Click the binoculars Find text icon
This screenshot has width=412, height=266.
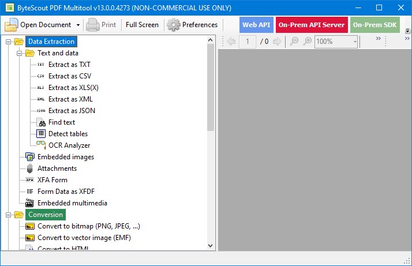pos(41,122)
